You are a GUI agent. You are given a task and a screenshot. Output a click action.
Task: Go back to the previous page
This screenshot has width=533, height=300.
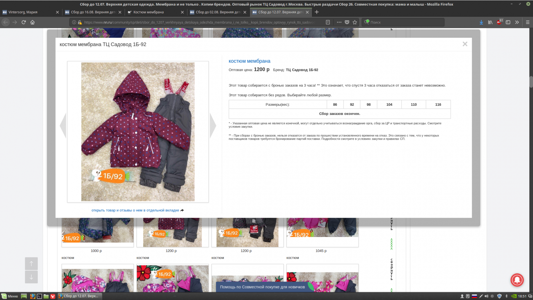click(6, 22)
